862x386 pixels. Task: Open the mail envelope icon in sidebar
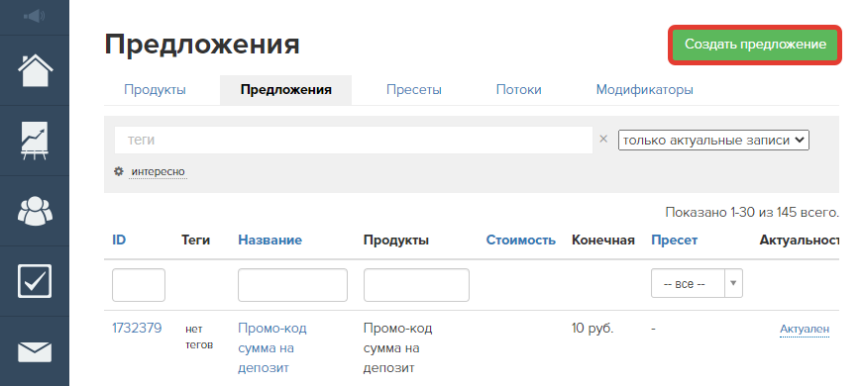coord(35,352)
